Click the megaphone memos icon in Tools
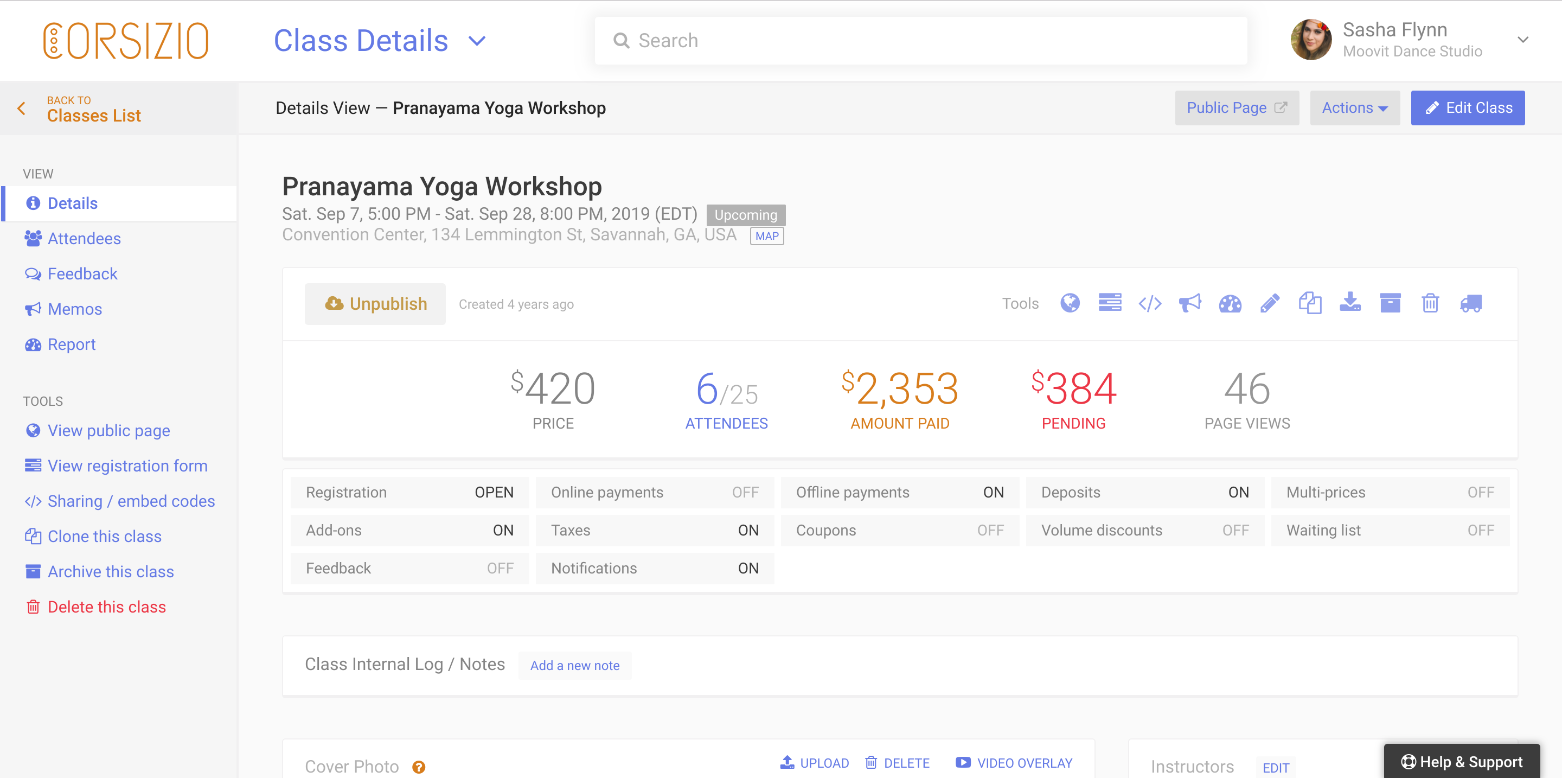Viewport: 1562px width, 778px height. point(1190,303)
